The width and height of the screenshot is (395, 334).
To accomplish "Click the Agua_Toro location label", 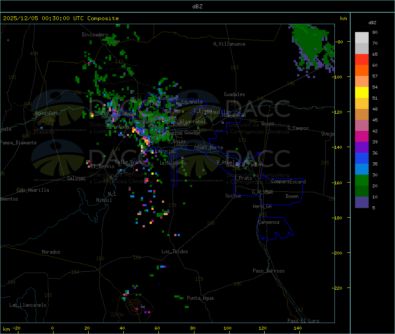I will click(x=47, y=113).
